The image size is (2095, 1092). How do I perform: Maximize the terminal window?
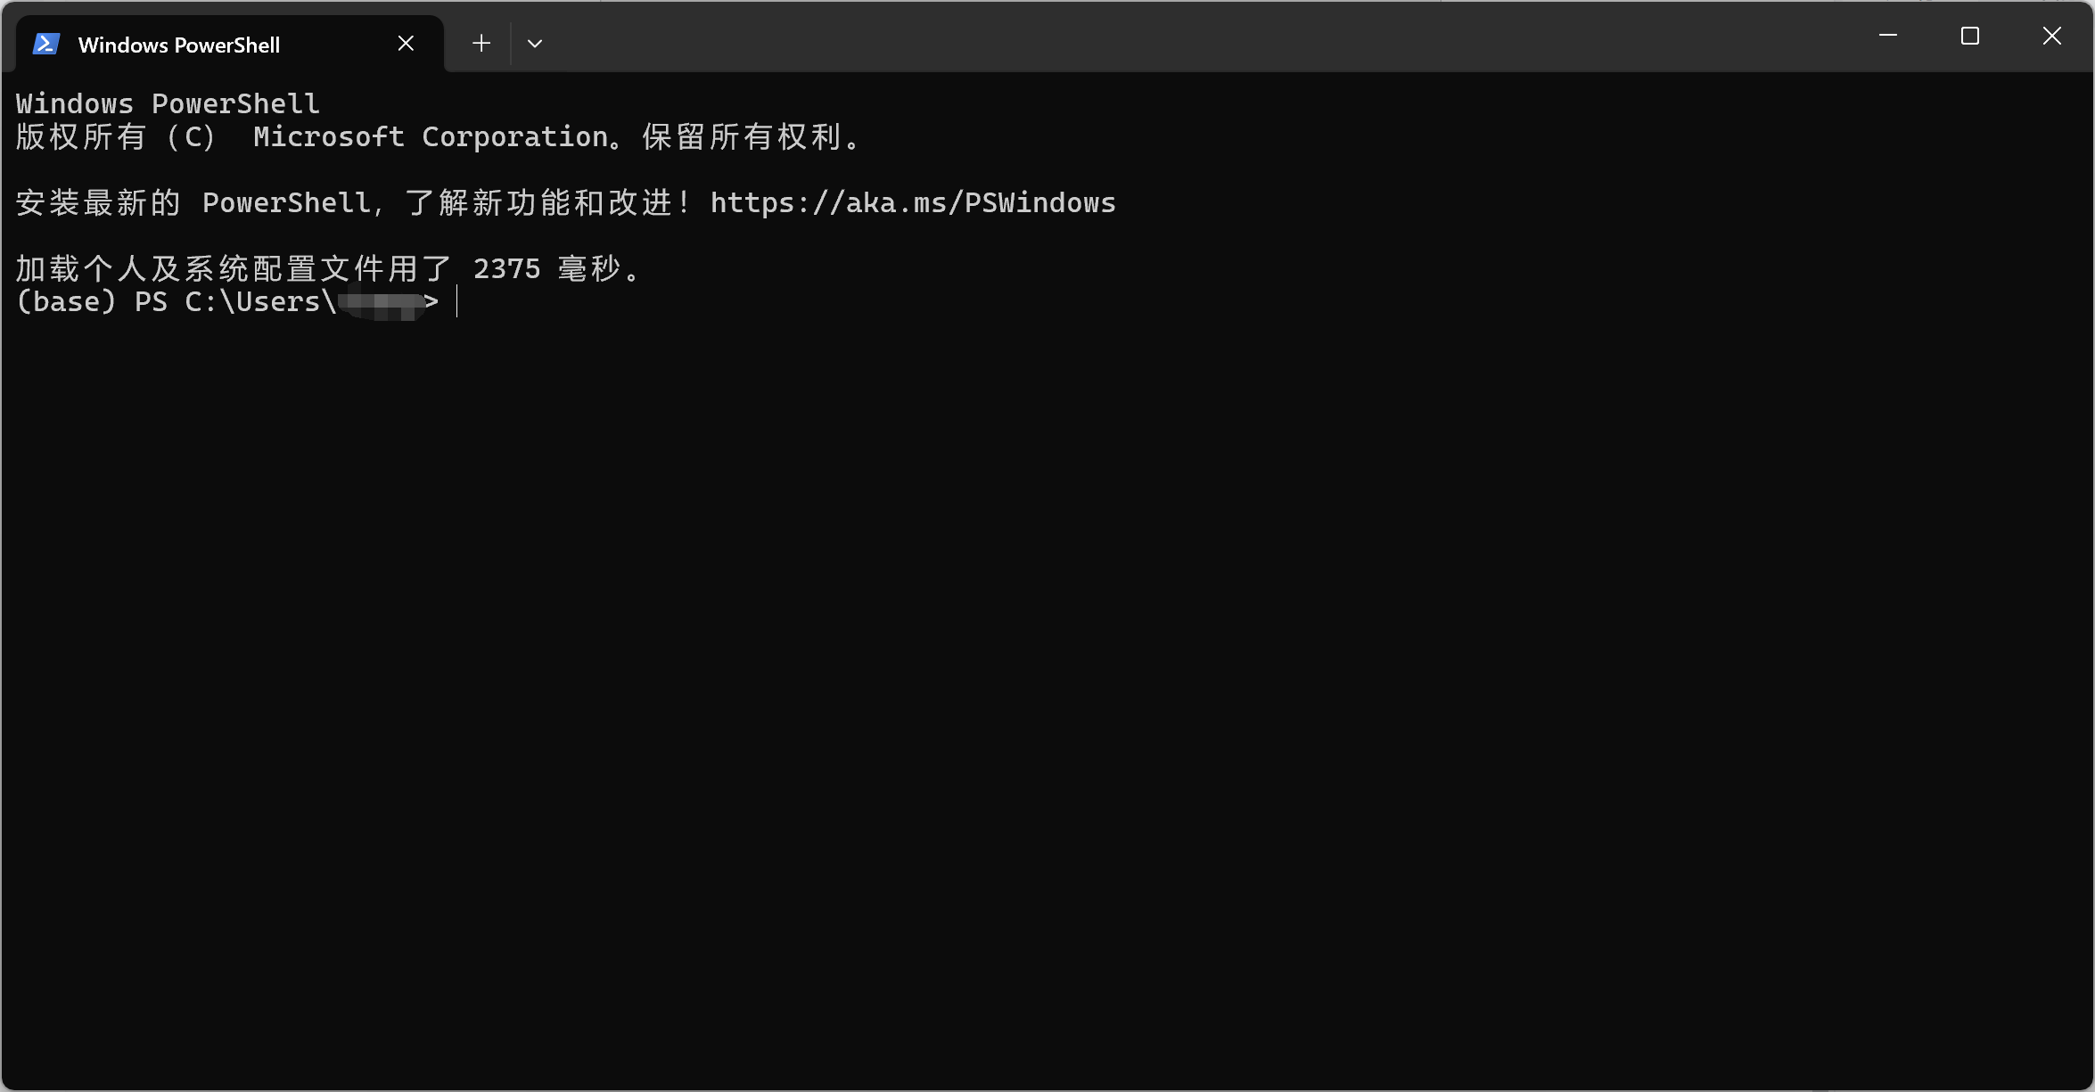(1970, 36)
